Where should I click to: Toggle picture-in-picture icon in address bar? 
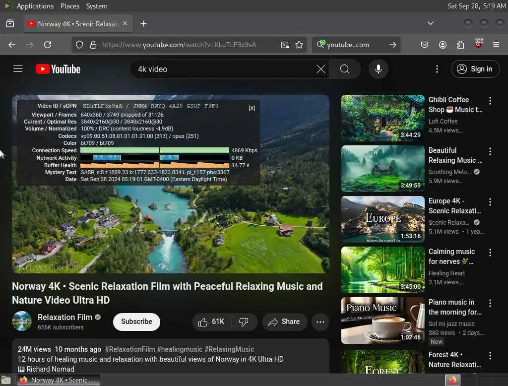tap(285, 45)
